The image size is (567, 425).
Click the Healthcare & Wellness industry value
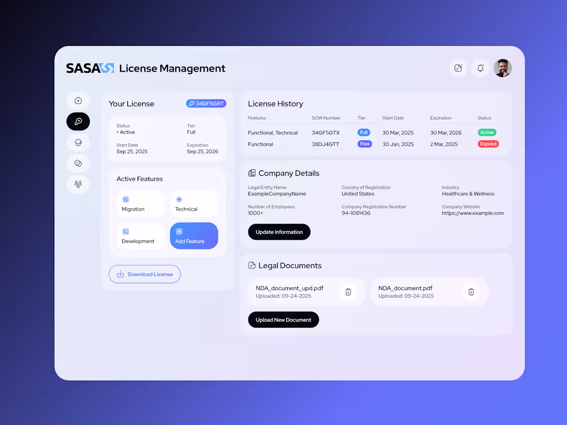click(x=468, y=194)
